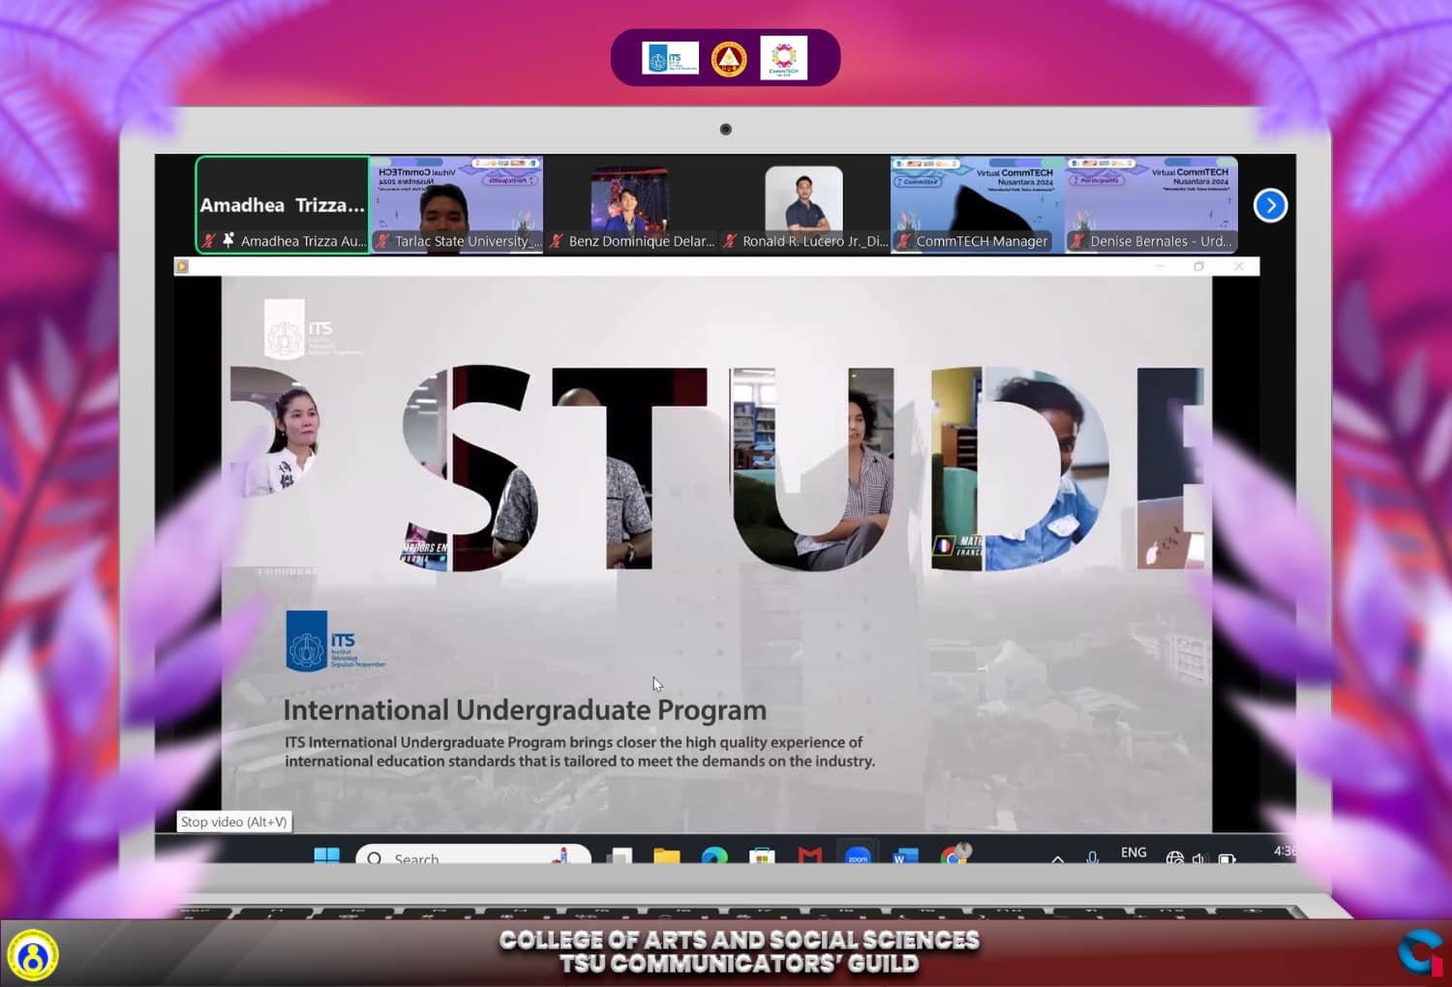Show next participants with the blue arrow
This screenshot has width=1452, height=987.
[1270, 205]
